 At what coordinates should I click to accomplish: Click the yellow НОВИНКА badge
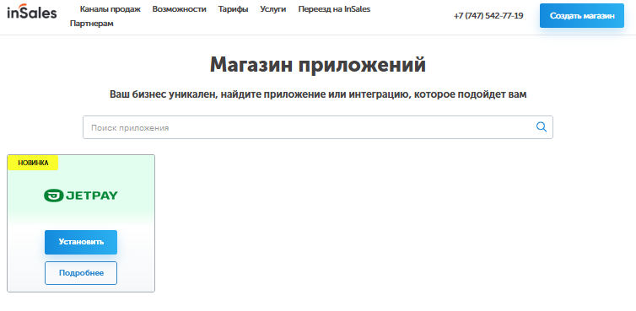[33, 163]
